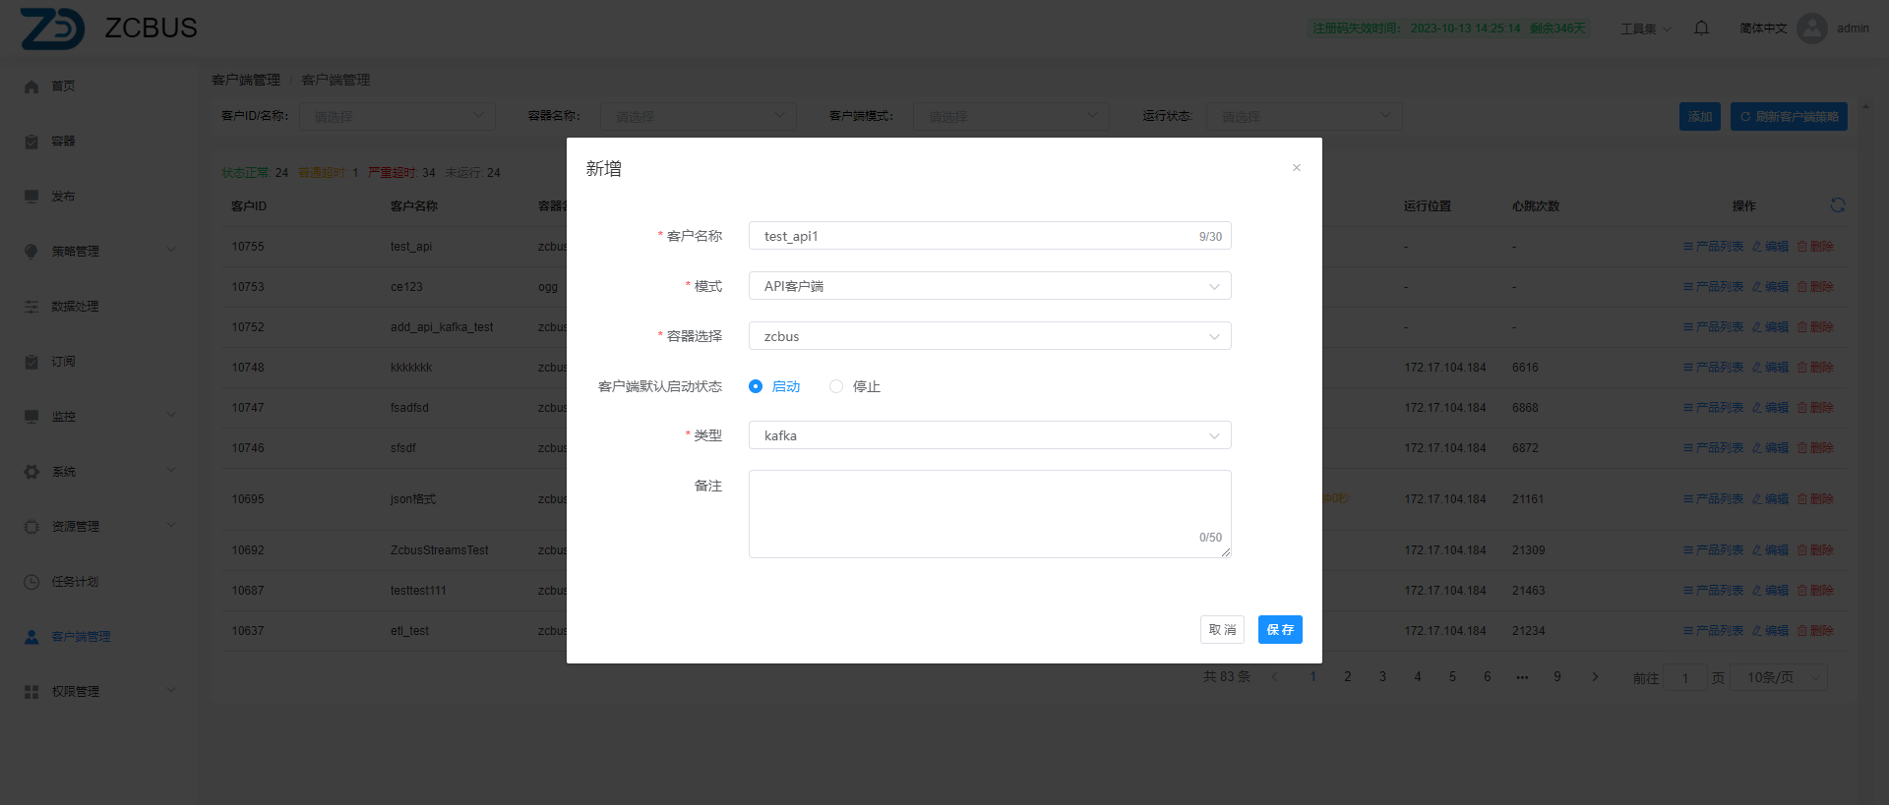This screenshot has height=805, width=1889.
Task: Open the 容器选择 dropdown showing zcbus
Action: [989, 336]
